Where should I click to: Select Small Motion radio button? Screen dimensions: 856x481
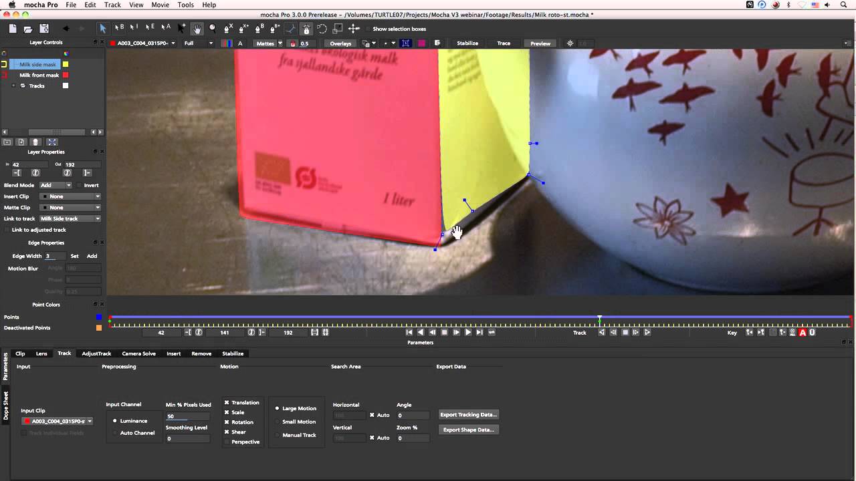pos(277,422)
